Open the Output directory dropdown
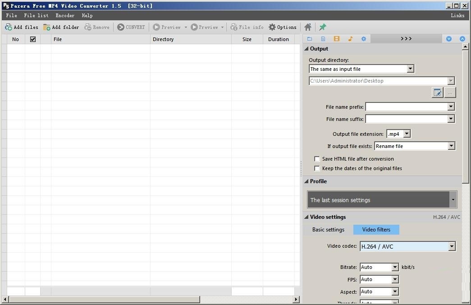 pos(410,69)
